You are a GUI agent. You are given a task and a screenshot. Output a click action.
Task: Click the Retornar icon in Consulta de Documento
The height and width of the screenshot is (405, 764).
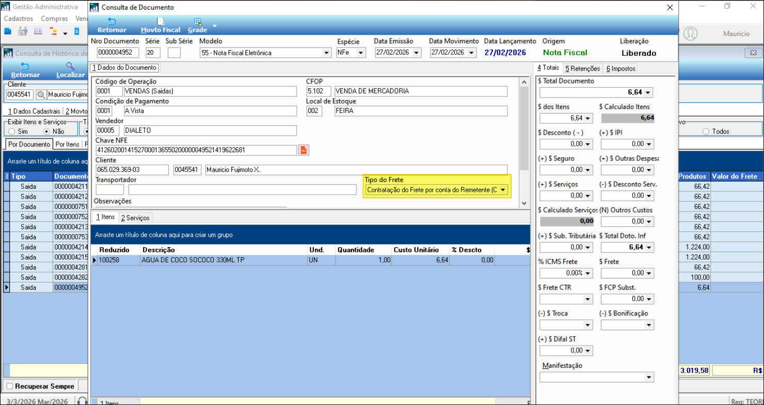tap(112, 22)
